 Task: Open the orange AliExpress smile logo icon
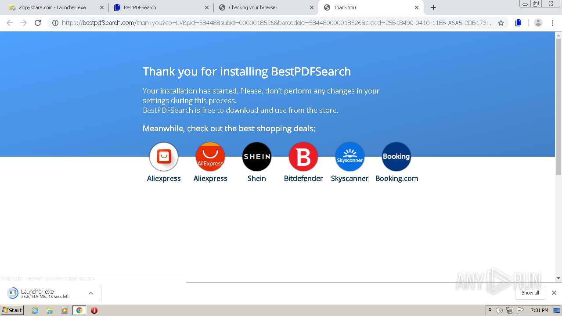[210, 157]
